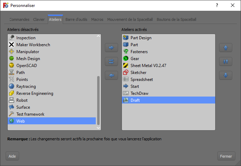
Task: Click the Sheet Metal workbench icon
Action: point(126,65)
